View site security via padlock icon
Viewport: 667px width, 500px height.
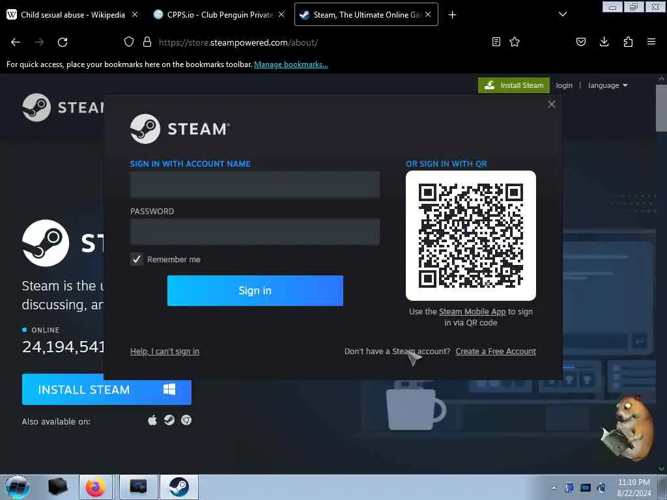pos(147,42)
